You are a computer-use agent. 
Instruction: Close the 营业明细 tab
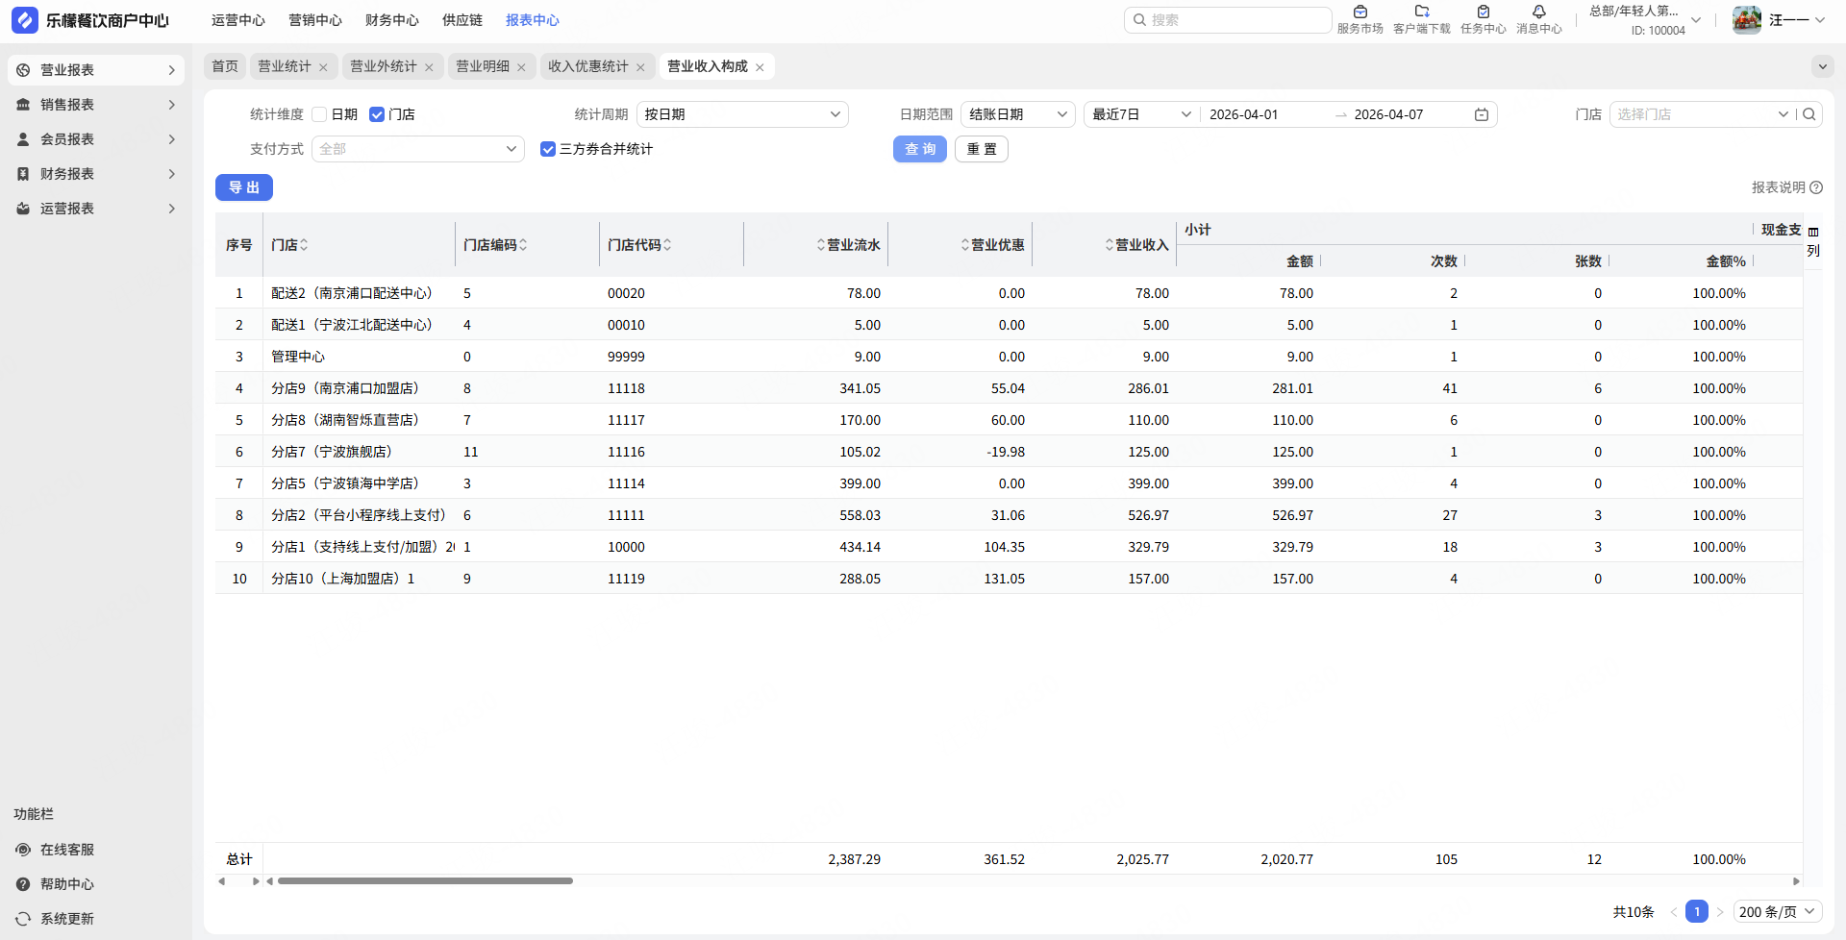tap(521, 67)
